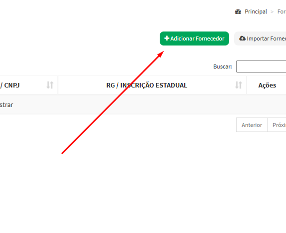Go to the Próximo page
This screenshot has height=233, width=286.
point(277,125)
